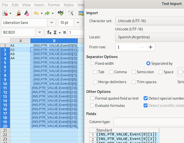The width and height of the screenshot is (184, 143).
Task: Click the Clear Direct Formatting icon
Action: (x=27, y=13)
